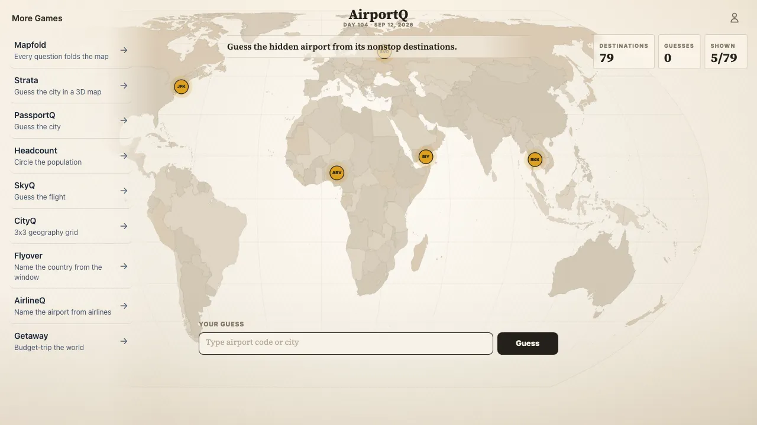
Task: Click the arrow next to Strata
Action: click(x=124, y=86)
